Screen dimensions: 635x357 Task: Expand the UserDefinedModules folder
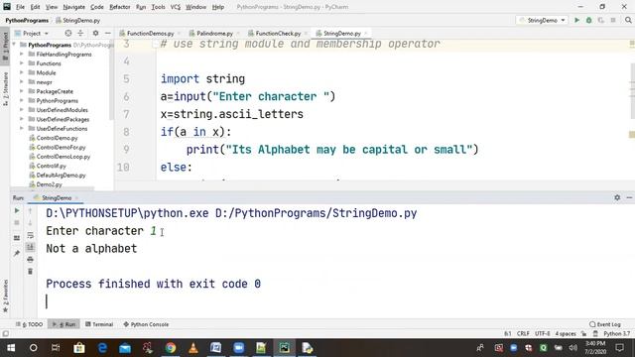pyautogui.click(x=22, y=110)
